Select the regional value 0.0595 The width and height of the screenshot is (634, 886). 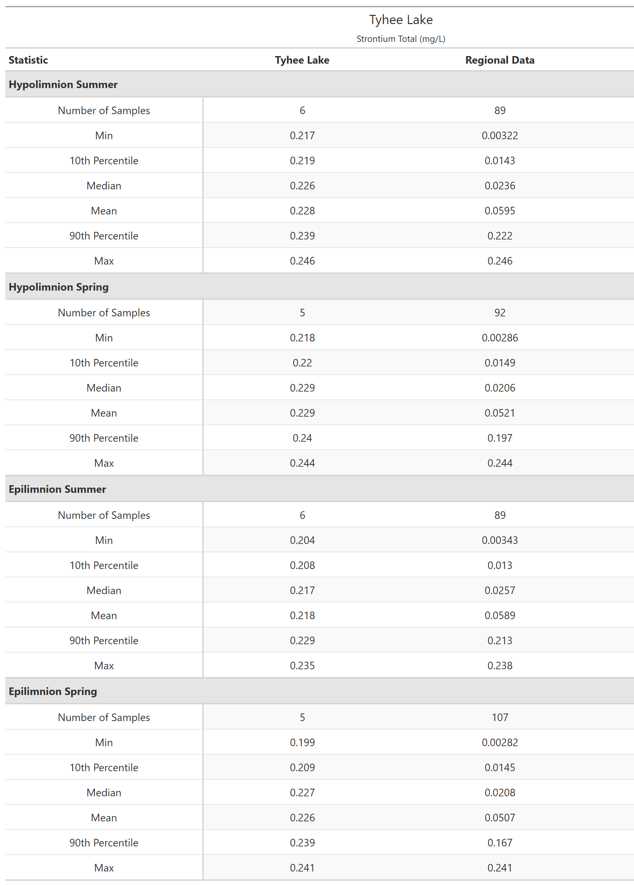[x=499, y=211]
